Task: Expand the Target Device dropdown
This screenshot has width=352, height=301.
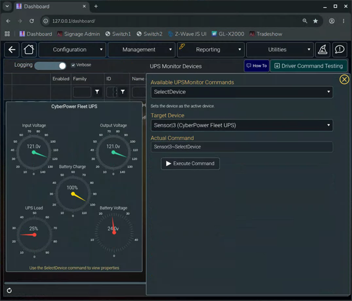Action: click(x=242, y=125)
